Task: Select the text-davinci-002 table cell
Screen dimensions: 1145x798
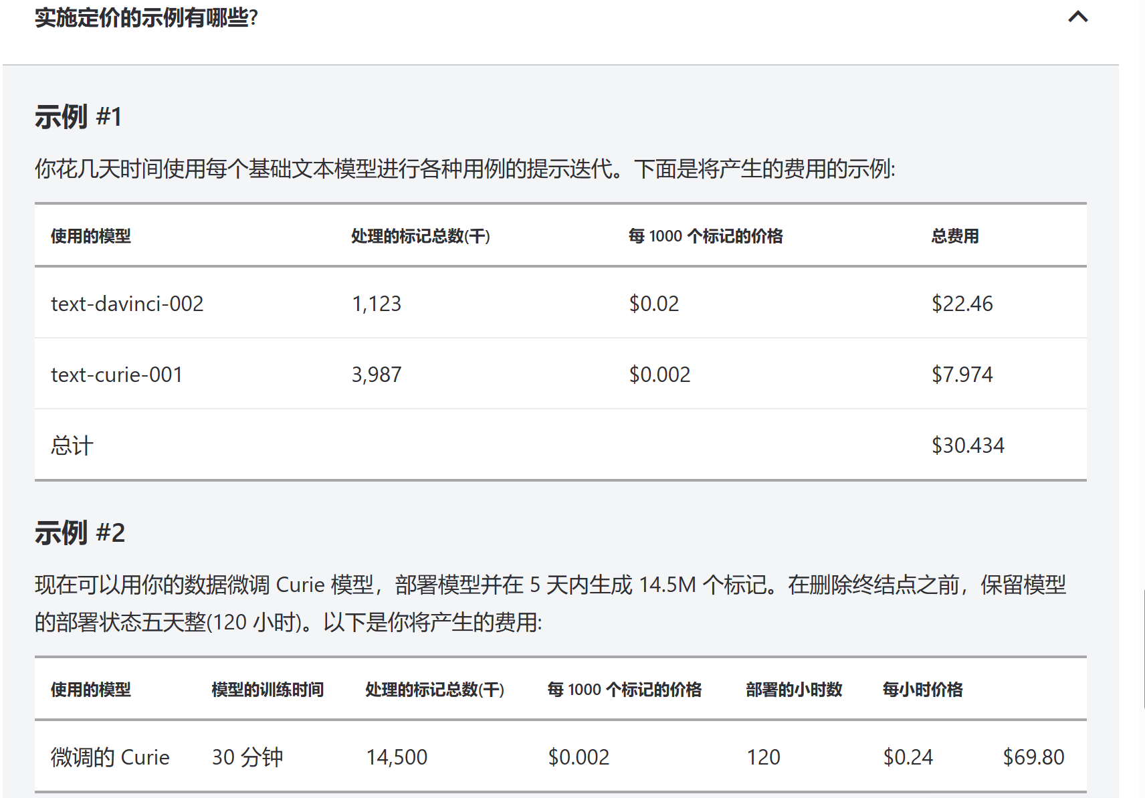Action: [x=127, y=304]
